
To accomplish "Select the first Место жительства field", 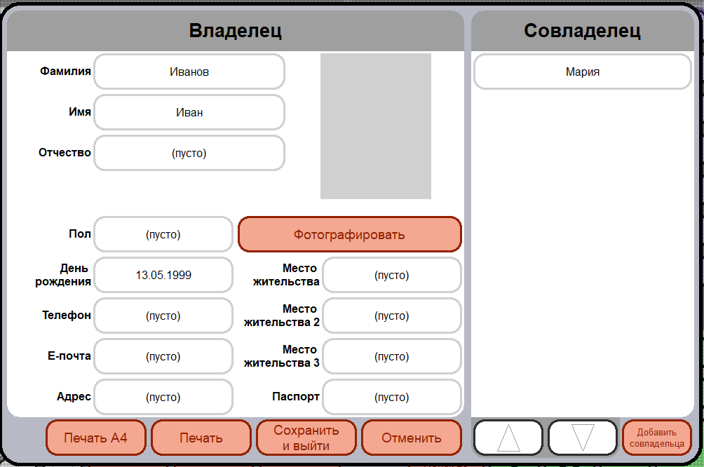I will tap(391, 275).
